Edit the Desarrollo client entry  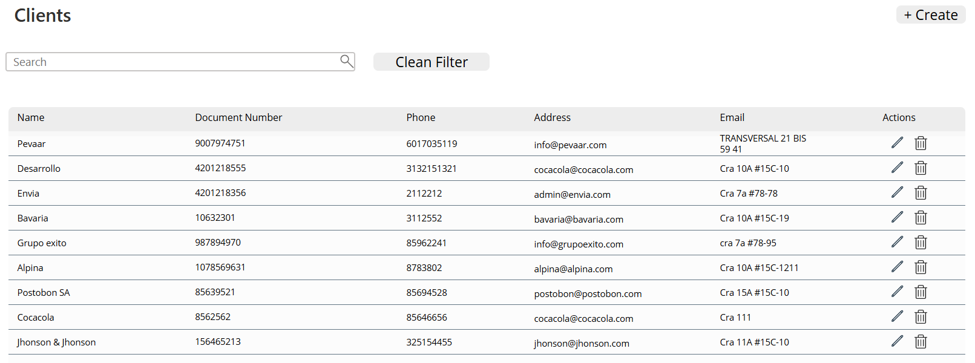[x=897, y=168]
